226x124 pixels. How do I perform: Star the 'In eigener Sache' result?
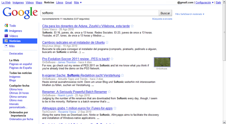coord(122,75)
